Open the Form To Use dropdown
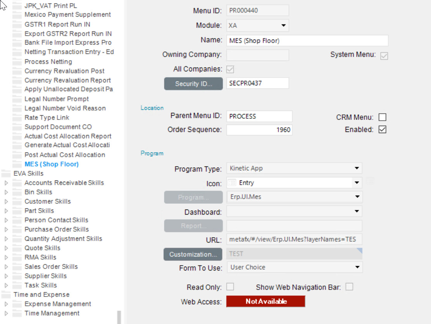Viewport: 431px width, 324px height. [x=357, y=267]
